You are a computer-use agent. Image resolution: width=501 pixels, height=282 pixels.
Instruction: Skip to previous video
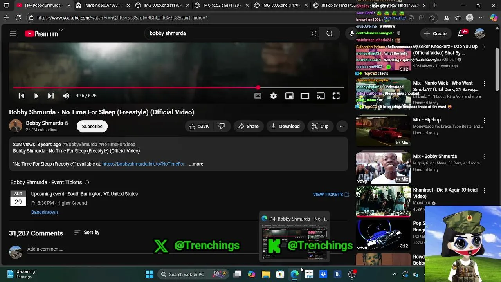22,96
